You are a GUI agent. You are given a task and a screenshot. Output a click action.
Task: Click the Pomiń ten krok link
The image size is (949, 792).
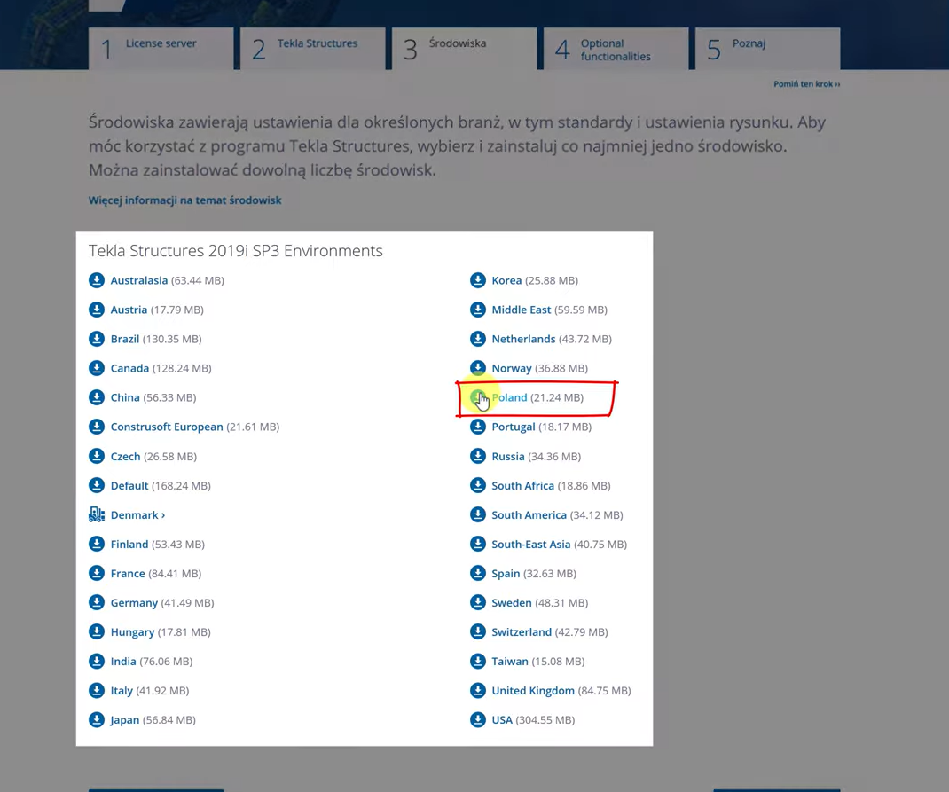pyautogui.click(x=806, y=84)
